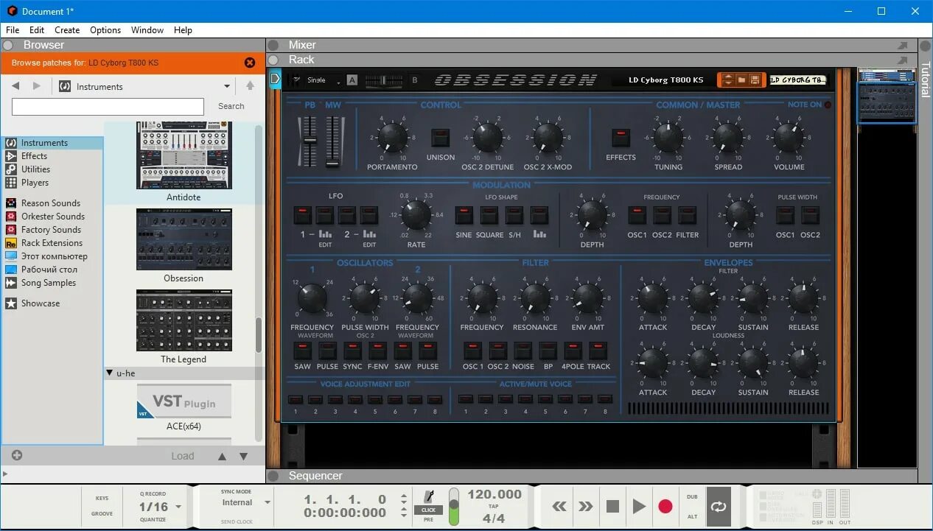
Task: Fold the Obsession device with the arrow
Action: coord(275,79)
